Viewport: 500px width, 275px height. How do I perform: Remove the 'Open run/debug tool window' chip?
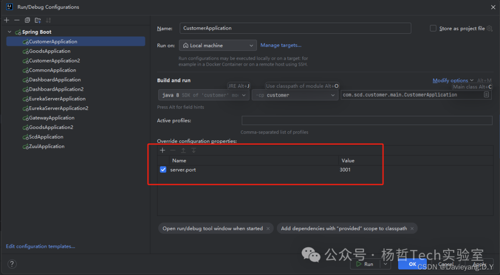click(x=268, y=228)
